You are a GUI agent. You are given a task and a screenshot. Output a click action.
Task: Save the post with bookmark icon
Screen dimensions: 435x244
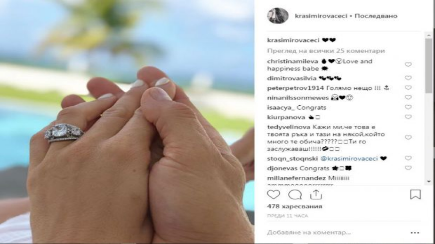click(x=415, y=195)
